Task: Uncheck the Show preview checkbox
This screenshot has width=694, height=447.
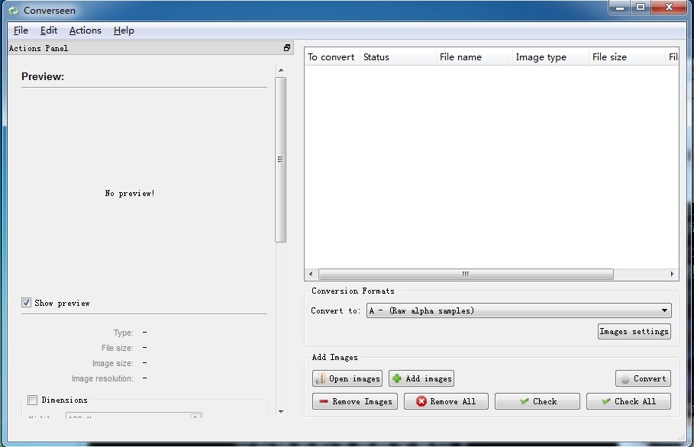Action: coord(27,303)
